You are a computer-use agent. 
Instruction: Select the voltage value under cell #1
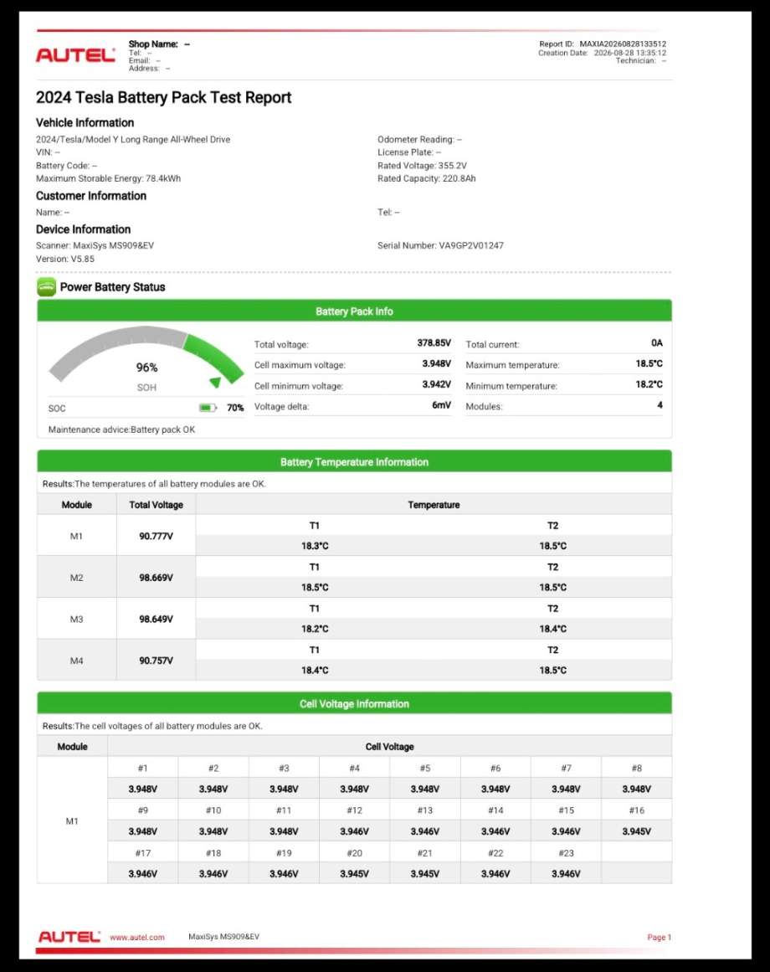point(142,789)
